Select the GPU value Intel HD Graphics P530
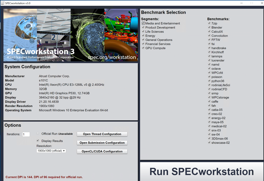The image size is (264, 181). click(x=64, y=93)
